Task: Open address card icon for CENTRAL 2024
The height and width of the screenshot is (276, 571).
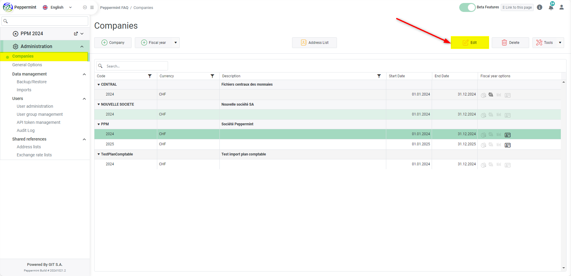Action: click(508, 95)
